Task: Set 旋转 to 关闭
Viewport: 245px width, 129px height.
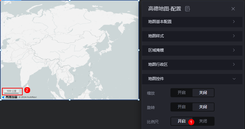Action: point(203,107)
